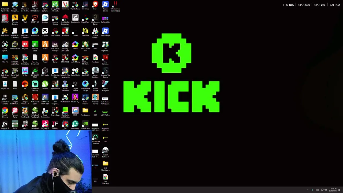Click the Skate game shortcut
343x193 pixels.
pyautogui.click(x=95, y=45)
